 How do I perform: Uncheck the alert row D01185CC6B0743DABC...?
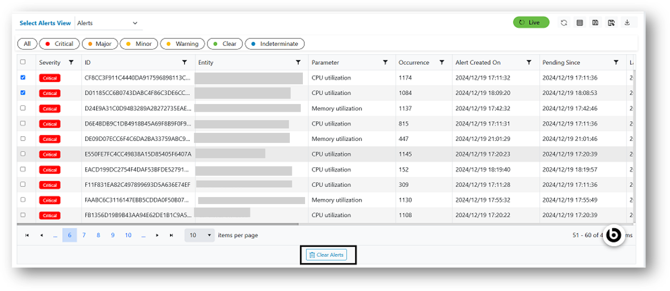pyautogui.click(x=23, y=93)
